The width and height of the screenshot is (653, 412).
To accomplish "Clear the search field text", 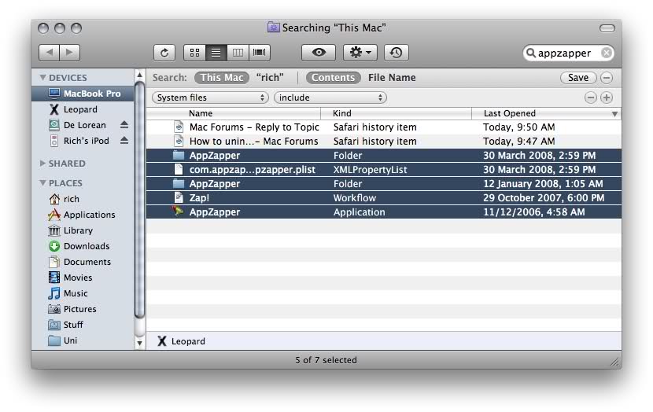I will tap(607, 53).
